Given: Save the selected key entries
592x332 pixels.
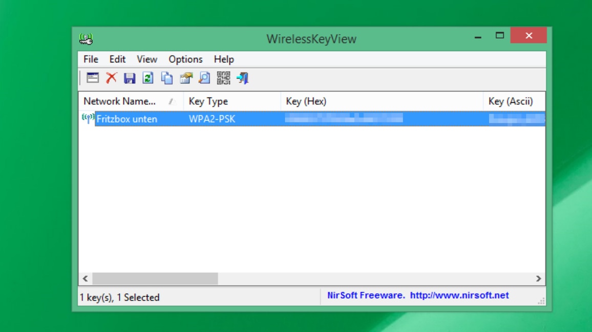Looking at the screenshot, I should (130, 78).
